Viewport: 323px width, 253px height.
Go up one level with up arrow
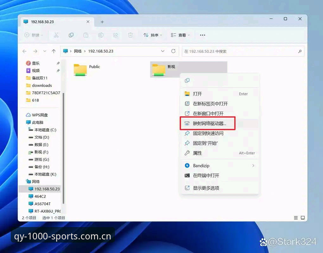54,51
